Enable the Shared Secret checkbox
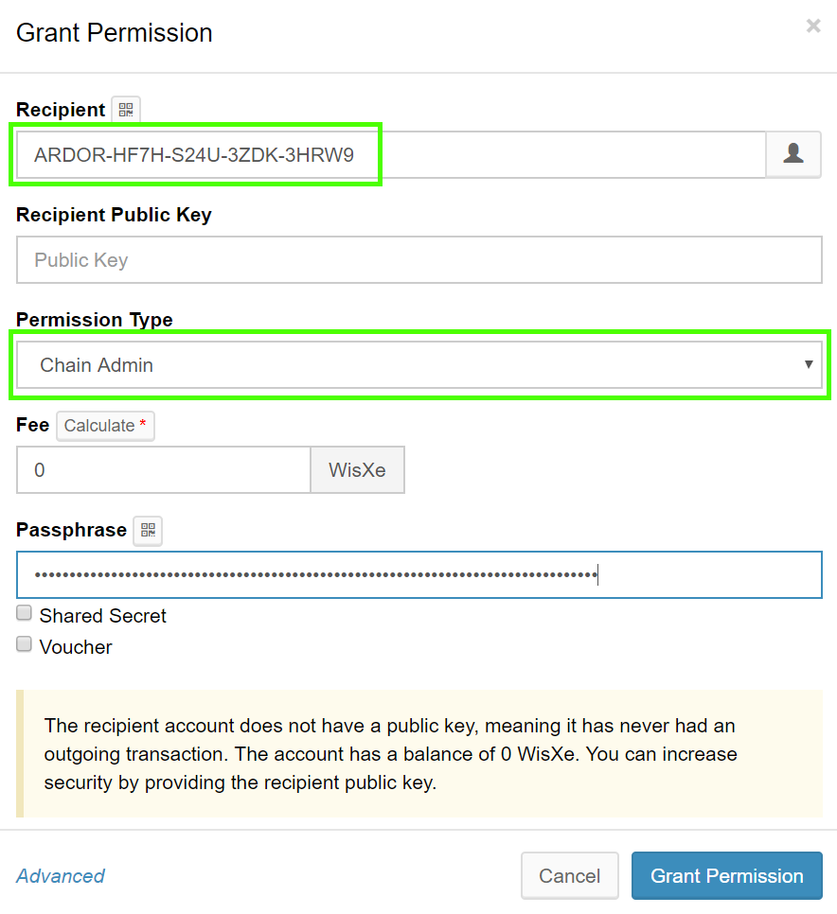 pos(25,614)
